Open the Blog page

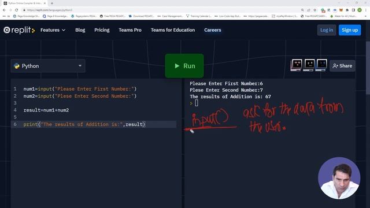click(80, 30)
